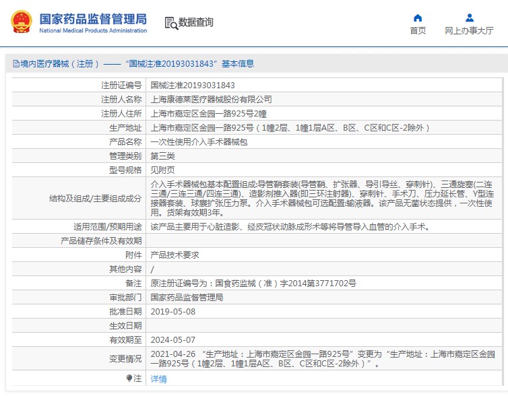This screenshot has height=396, width=508.
Task: Click expiry date 2024-05-07
Action: 173,340
